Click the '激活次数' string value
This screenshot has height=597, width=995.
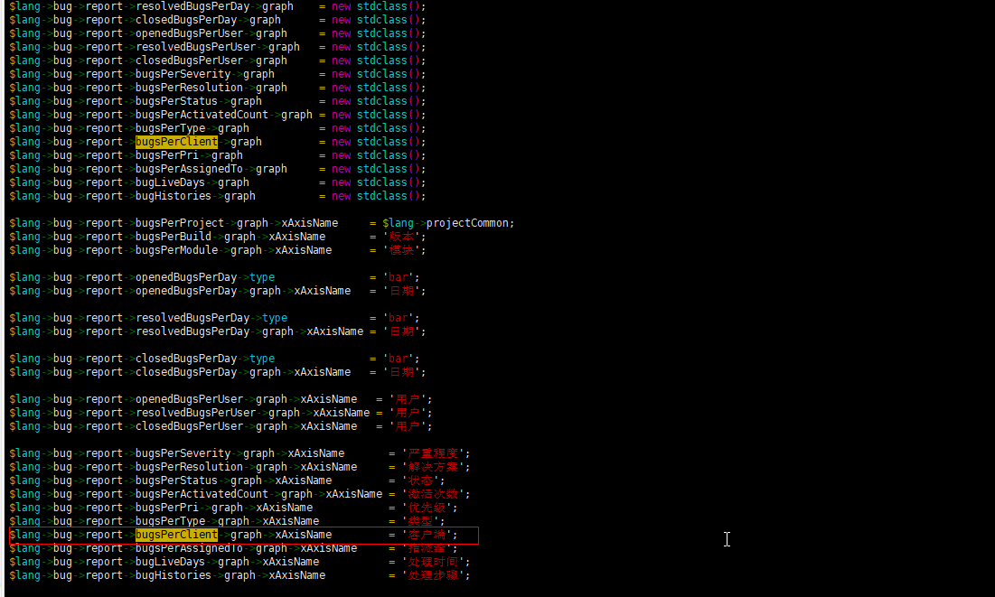tap(434, 494)
